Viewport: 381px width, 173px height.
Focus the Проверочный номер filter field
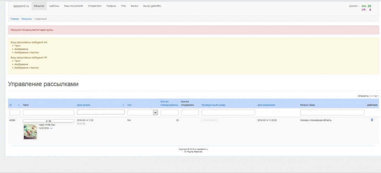click(228, 113)
